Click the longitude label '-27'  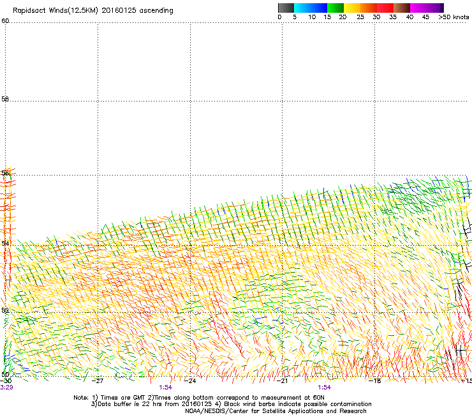tap(97, 381)
